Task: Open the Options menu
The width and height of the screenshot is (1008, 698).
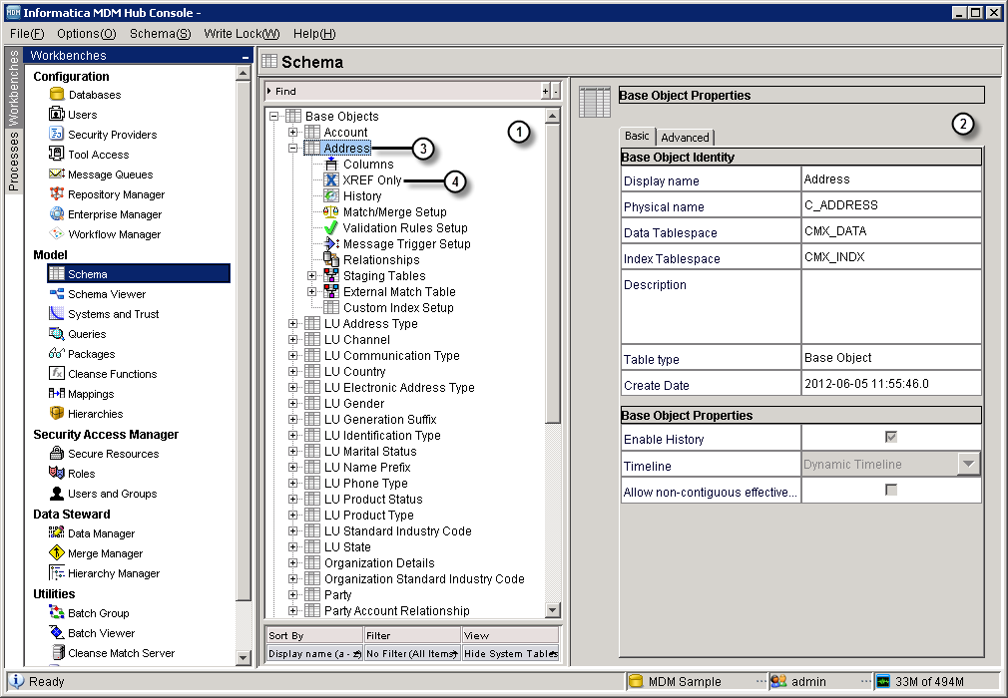Action: point(86,33)
